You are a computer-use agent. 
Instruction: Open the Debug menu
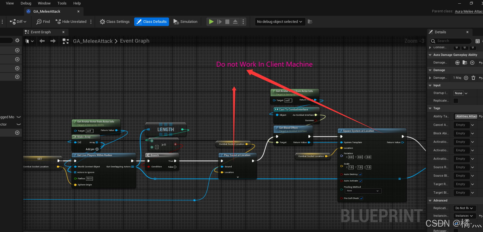pyautogui.click(x=26, y=3)
